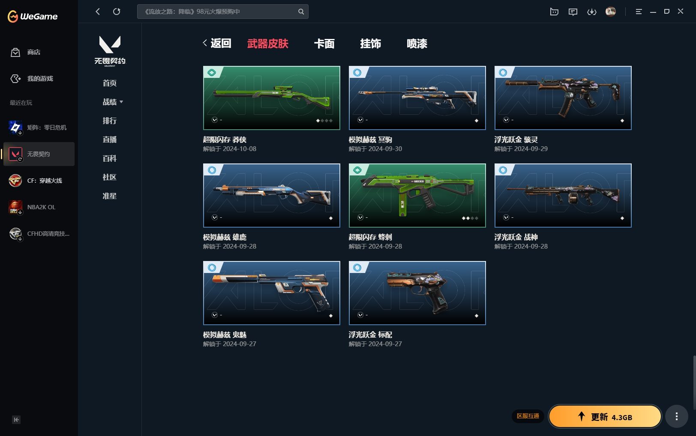Open 模拟赫兹 雄鹿 skin thumbnail

272,196
